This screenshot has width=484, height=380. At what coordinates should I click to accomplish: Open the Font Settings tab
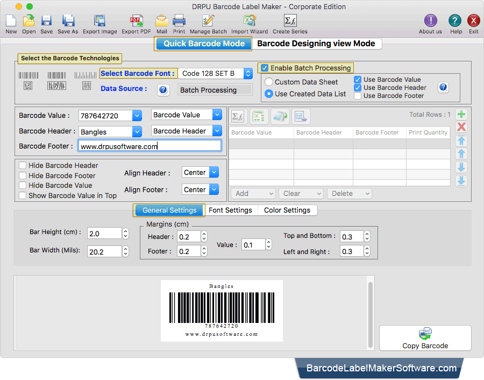point(230,210)
